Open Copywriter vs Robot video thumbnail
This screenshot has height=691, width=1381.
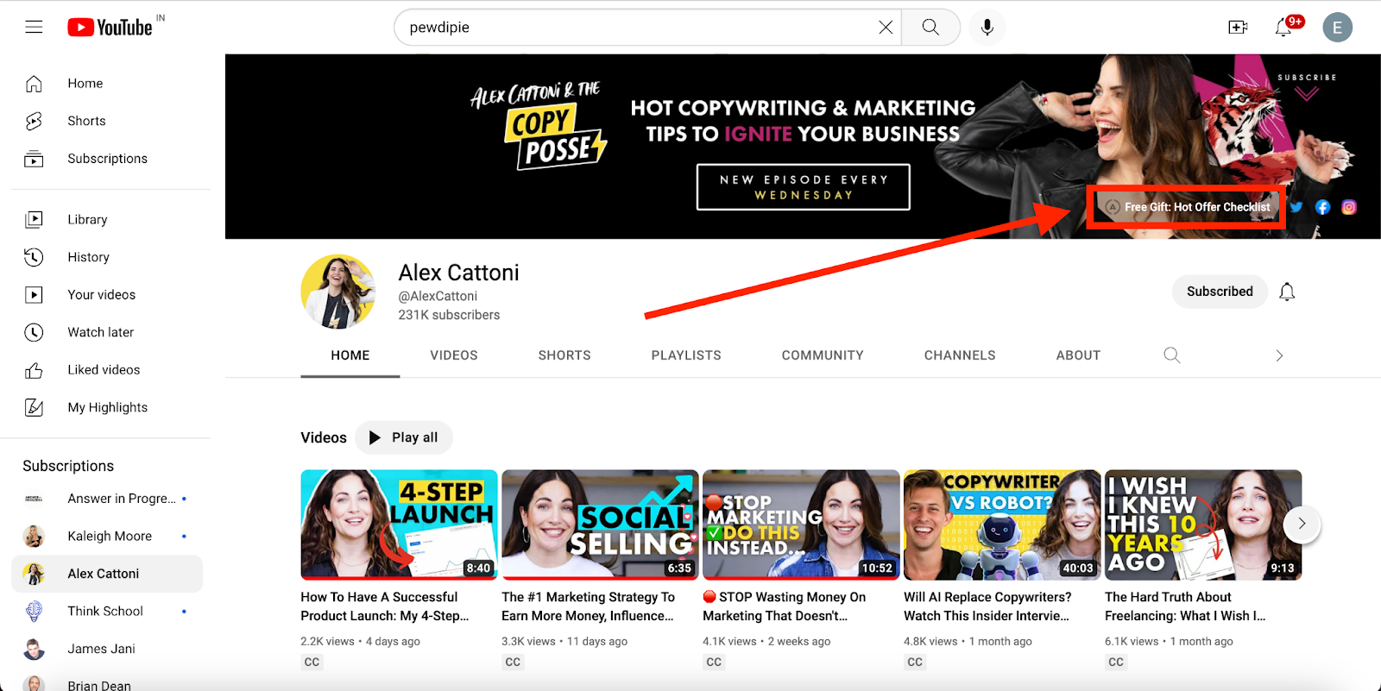(x=1002, y=525)
